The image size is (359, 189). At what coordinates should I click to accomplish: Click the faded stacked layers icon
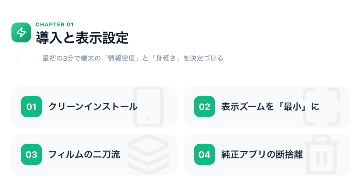[x=148, y=155]
